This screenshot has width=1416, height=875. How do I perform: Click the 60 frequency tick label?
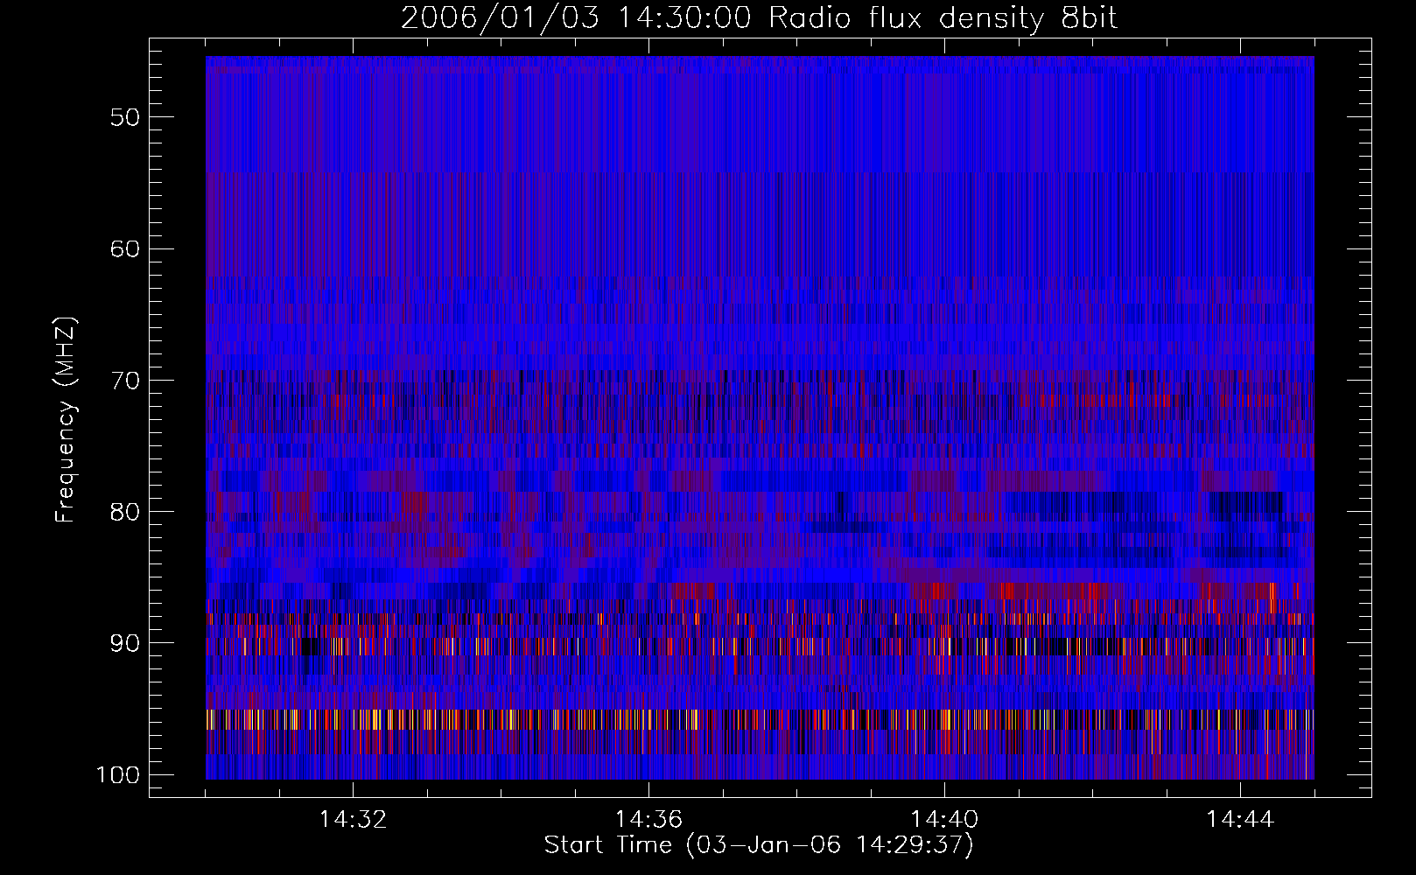125,248
